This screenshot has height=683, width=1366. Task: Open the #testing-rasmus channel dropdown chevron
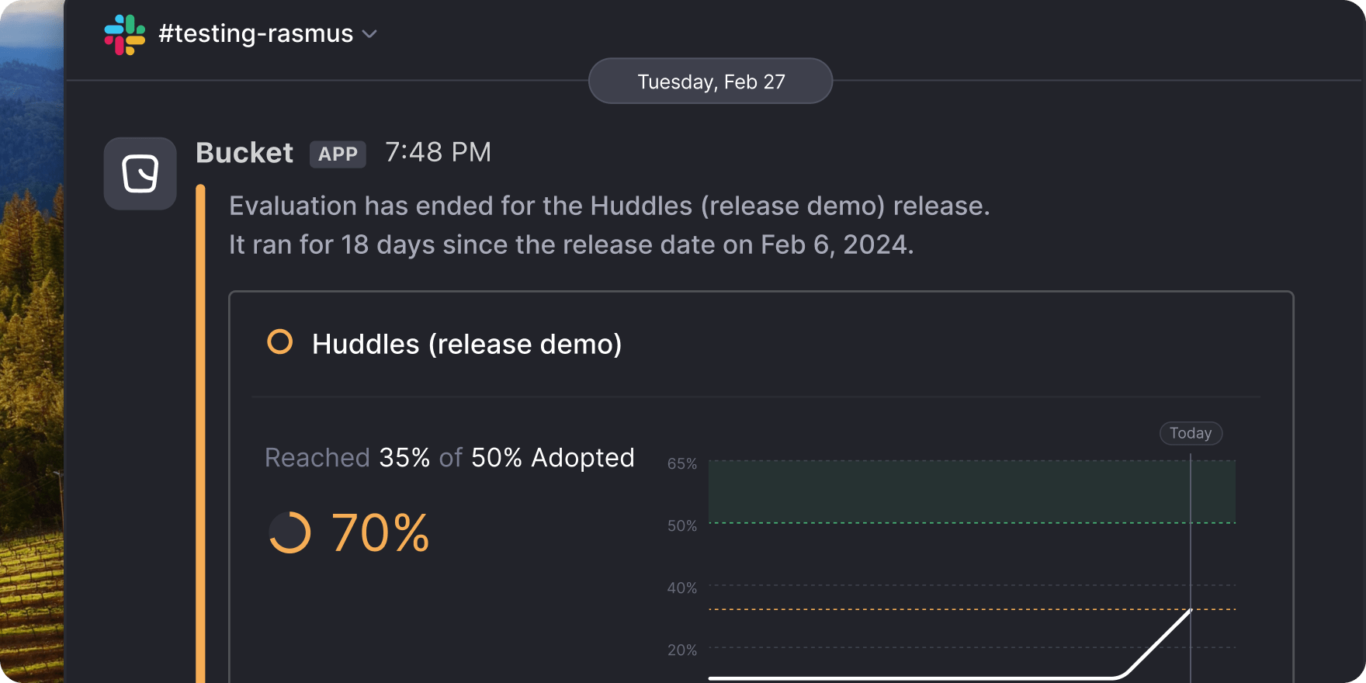pyautogui.click(x=370, y=34)
